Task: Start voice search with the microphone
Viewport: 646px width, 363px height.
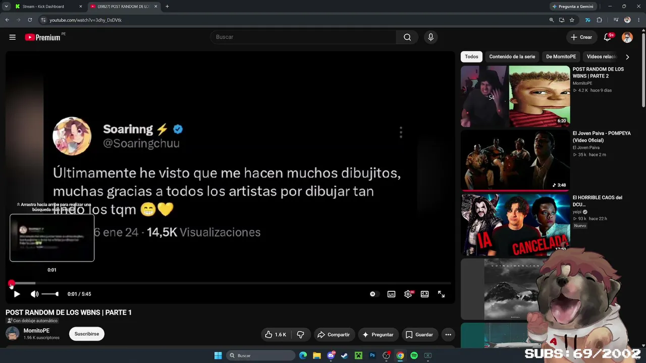Action: click(x=430, y=37)
